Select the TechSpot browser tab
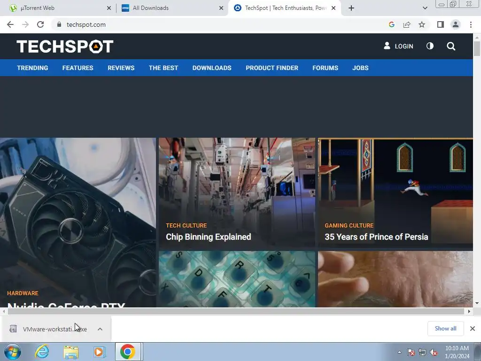This screenshot has width=481, height=361. [x=284, y=8]
